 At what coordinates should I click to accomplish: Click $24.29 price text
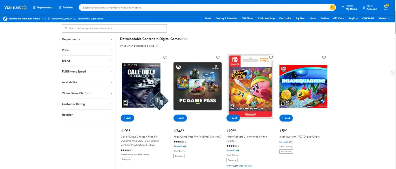pos(179,131)
